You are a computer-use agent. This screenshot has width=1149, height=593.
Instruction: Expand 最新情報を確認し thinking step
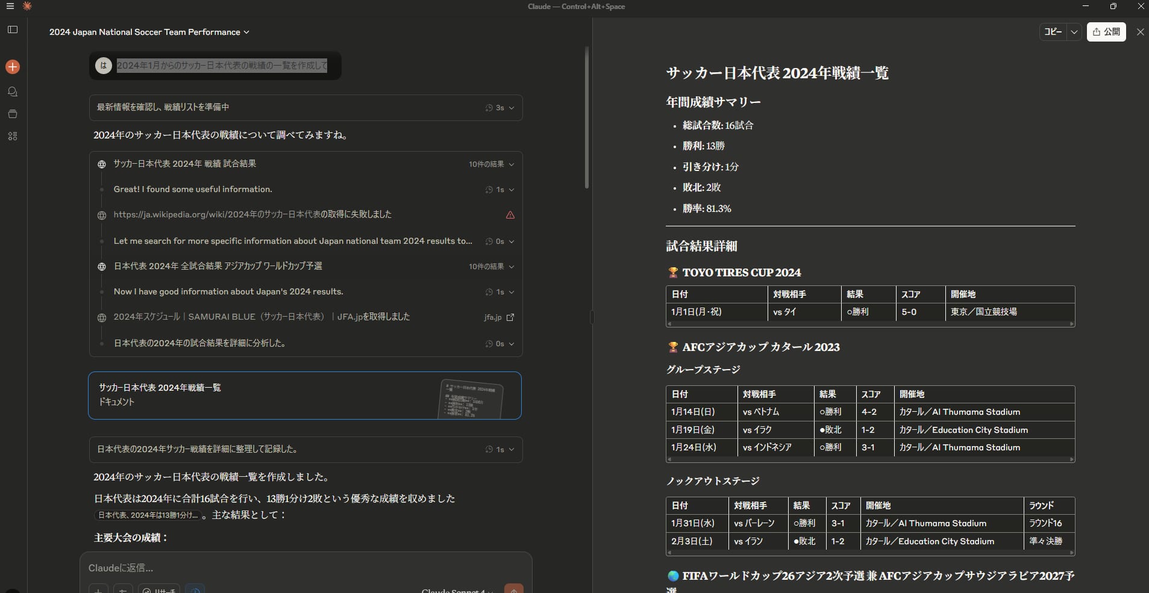click(x=305, y=107)
